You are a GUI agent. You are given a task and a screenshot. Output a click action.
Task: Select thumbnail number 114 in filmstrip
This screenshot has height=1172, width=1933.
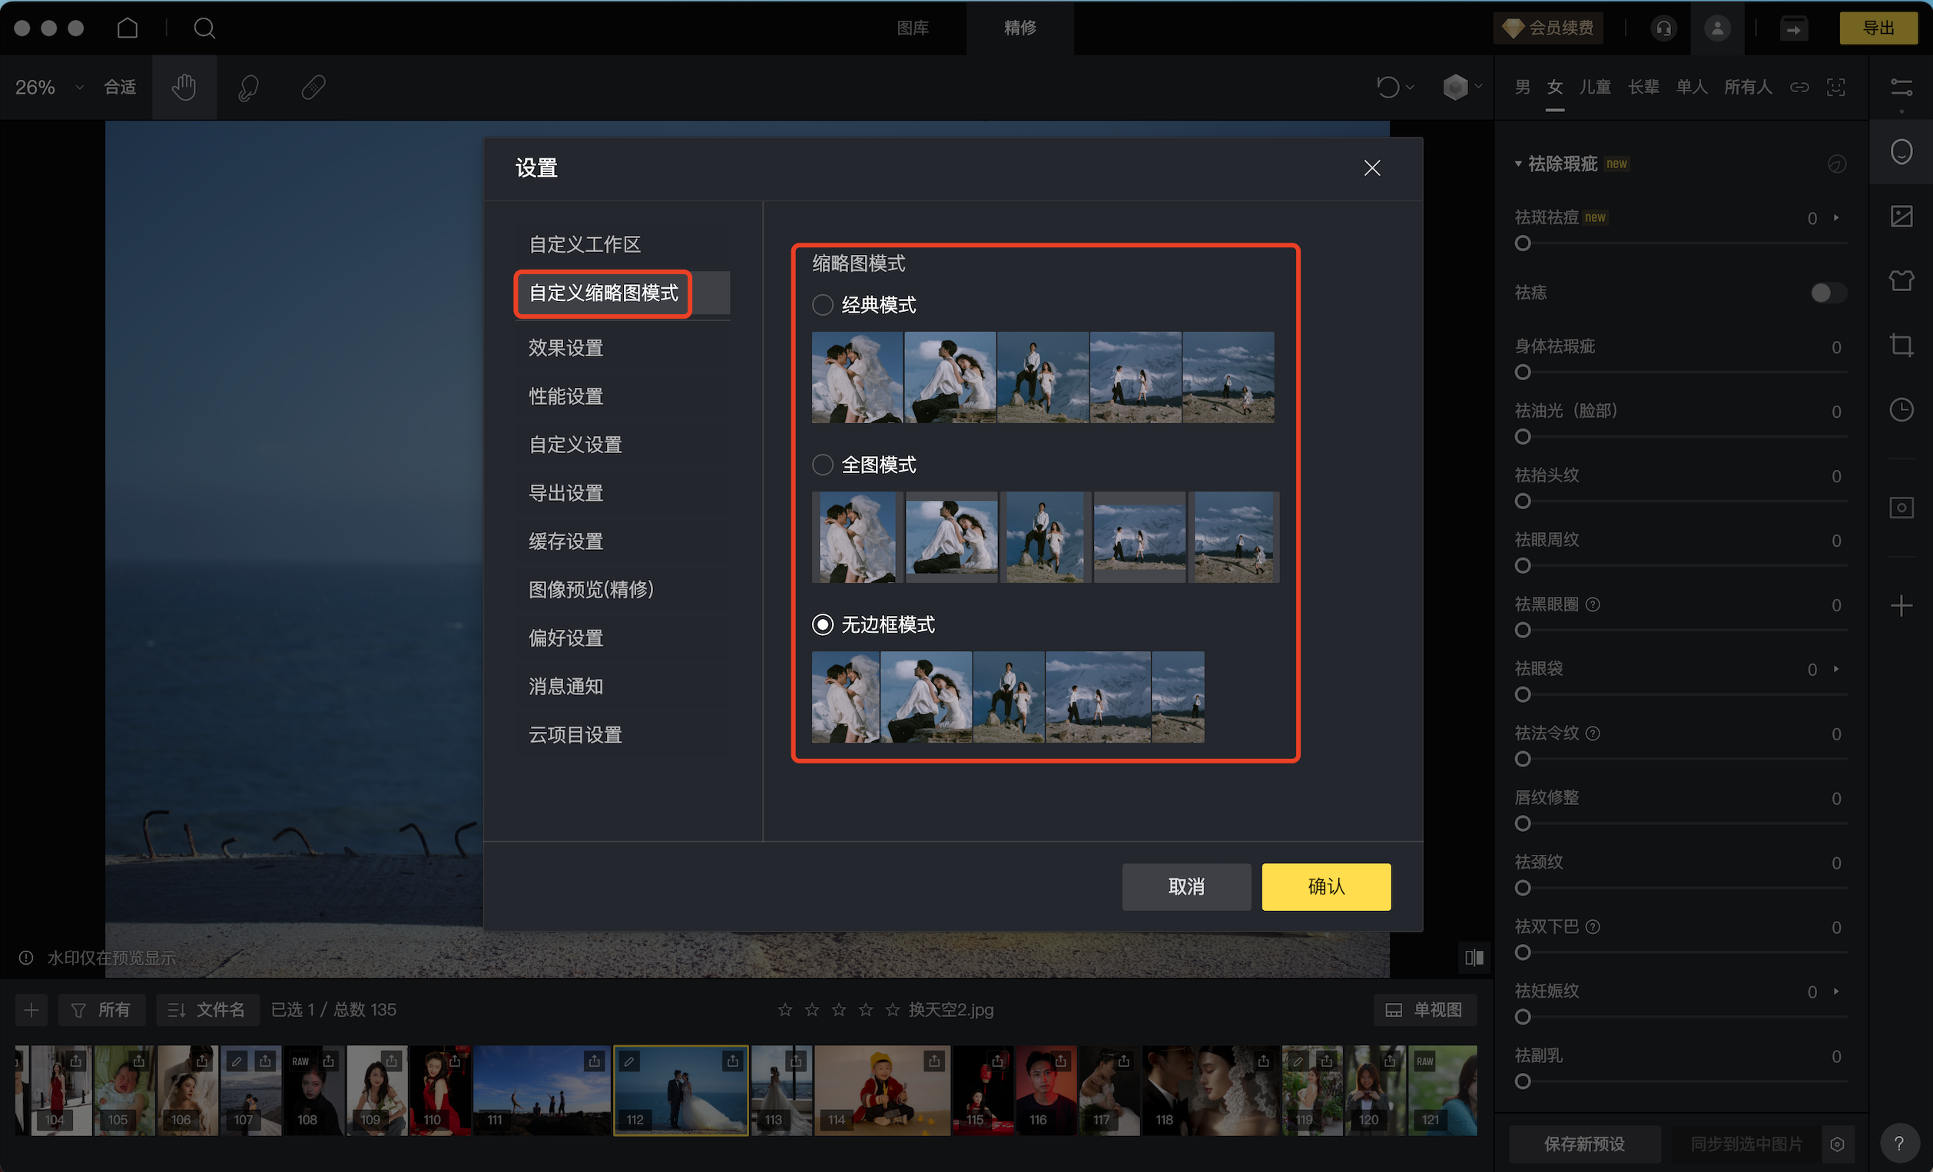[x=881, y=1091]
